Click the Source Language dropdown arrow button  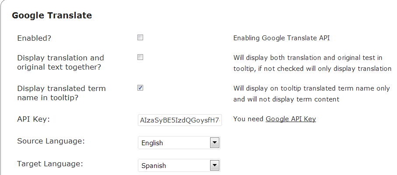[214, 143]
